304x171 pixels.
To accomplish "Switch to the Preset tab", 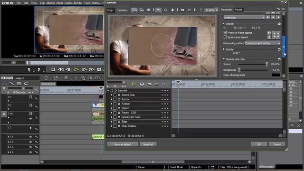I will pyautogui.click(x=238, y=9).
